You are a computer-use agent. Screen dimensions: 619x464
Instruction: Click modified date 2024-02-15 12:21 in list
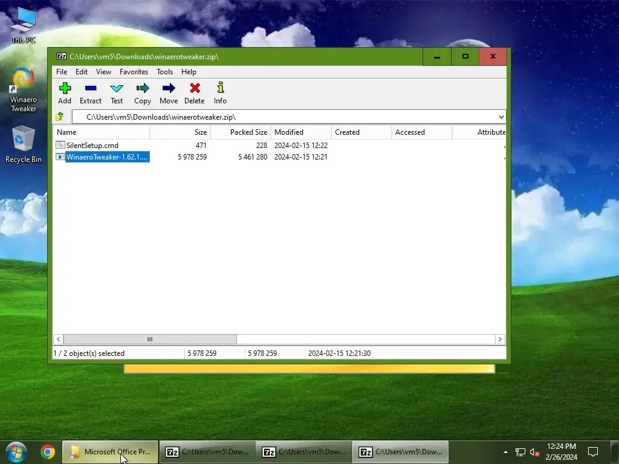pyautogui.click(x=301, y=157)
